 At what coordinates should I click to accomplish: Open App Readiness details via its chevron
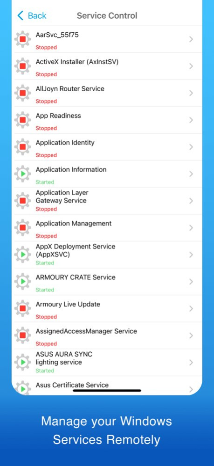click(191, 120)
